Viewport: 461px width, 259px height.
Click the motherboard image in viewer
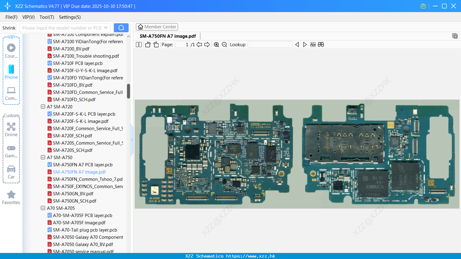[297, 154]
